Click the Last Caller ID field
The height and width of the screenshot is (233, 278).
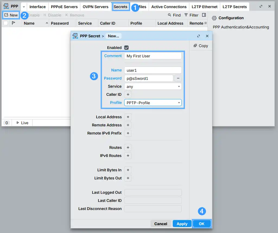pyautogui.click(x=153, y=201)
